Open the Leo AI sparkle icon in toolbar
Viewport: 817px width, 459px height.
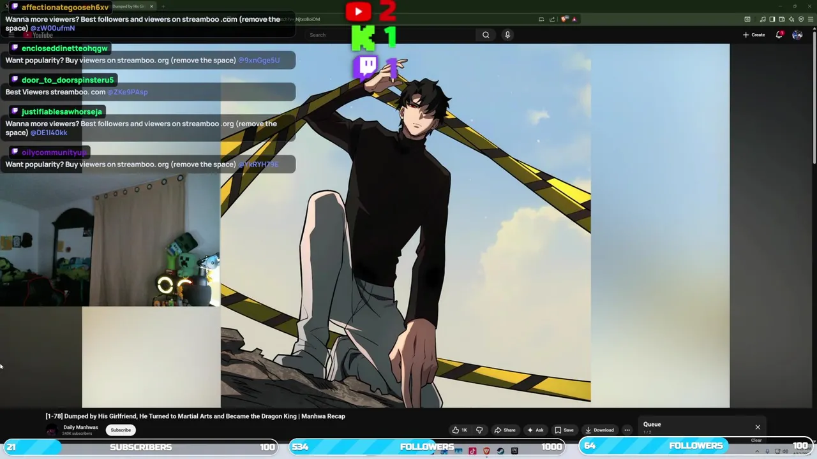791,19
